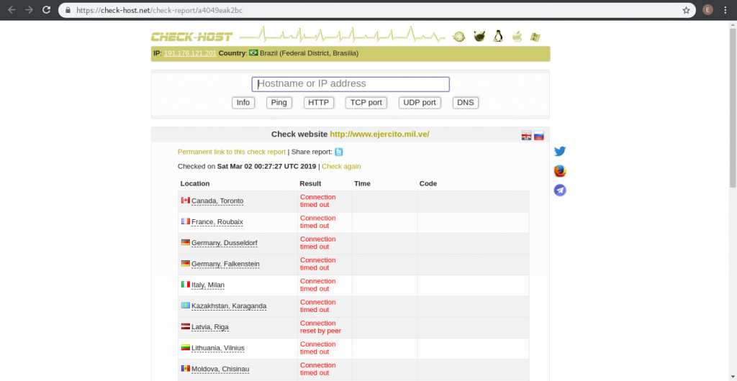The height and width of the screenshot is (381, 737).
Task: Click the HTTP check button
Action: coord(319,103)
